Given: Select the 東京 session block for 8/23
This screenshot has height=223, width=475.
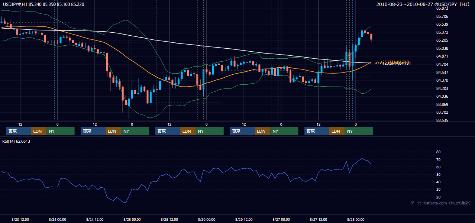Looking at the screenshot, I should (19, 131).
